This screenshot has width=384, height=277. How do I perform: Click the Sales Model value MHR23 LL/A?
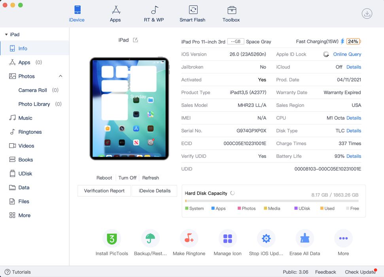(252, 105)
